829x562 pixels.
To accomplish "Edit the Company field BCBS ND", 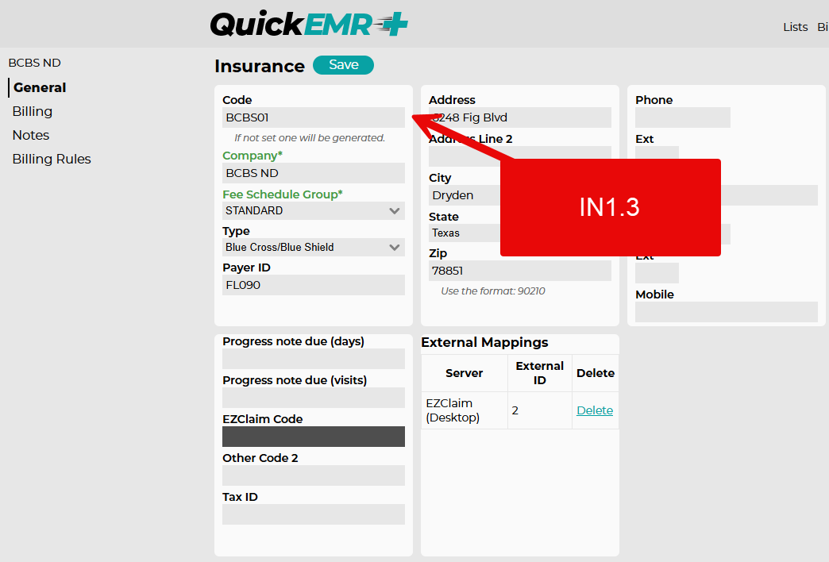I will tap(314, 173).
